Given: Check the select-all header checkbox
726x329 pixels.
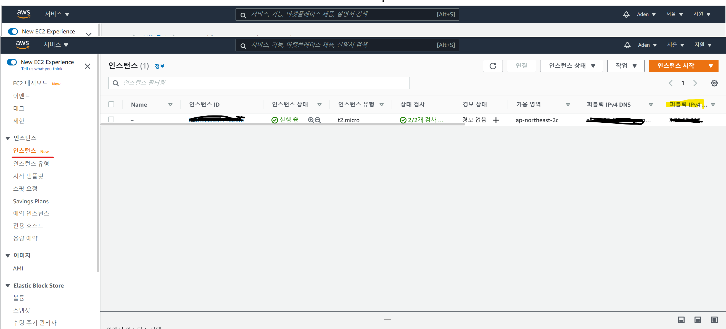Looking at the screenshot, I should click(x=111, y=104).
